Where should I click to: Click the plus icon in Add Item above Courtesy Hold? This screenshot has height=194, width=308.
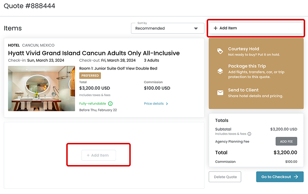tap(216, 28)
